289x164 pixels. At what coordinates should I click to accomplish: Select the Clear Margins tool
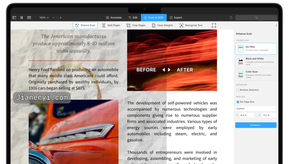163,25
